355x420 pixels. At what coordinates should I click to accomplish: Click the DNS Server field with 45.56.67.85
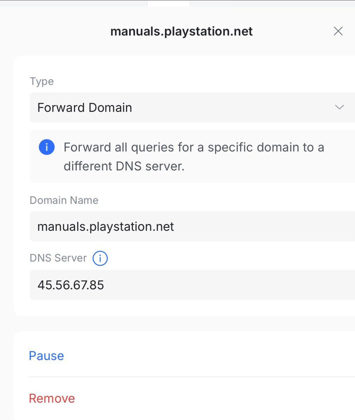(x=192, y=285)
